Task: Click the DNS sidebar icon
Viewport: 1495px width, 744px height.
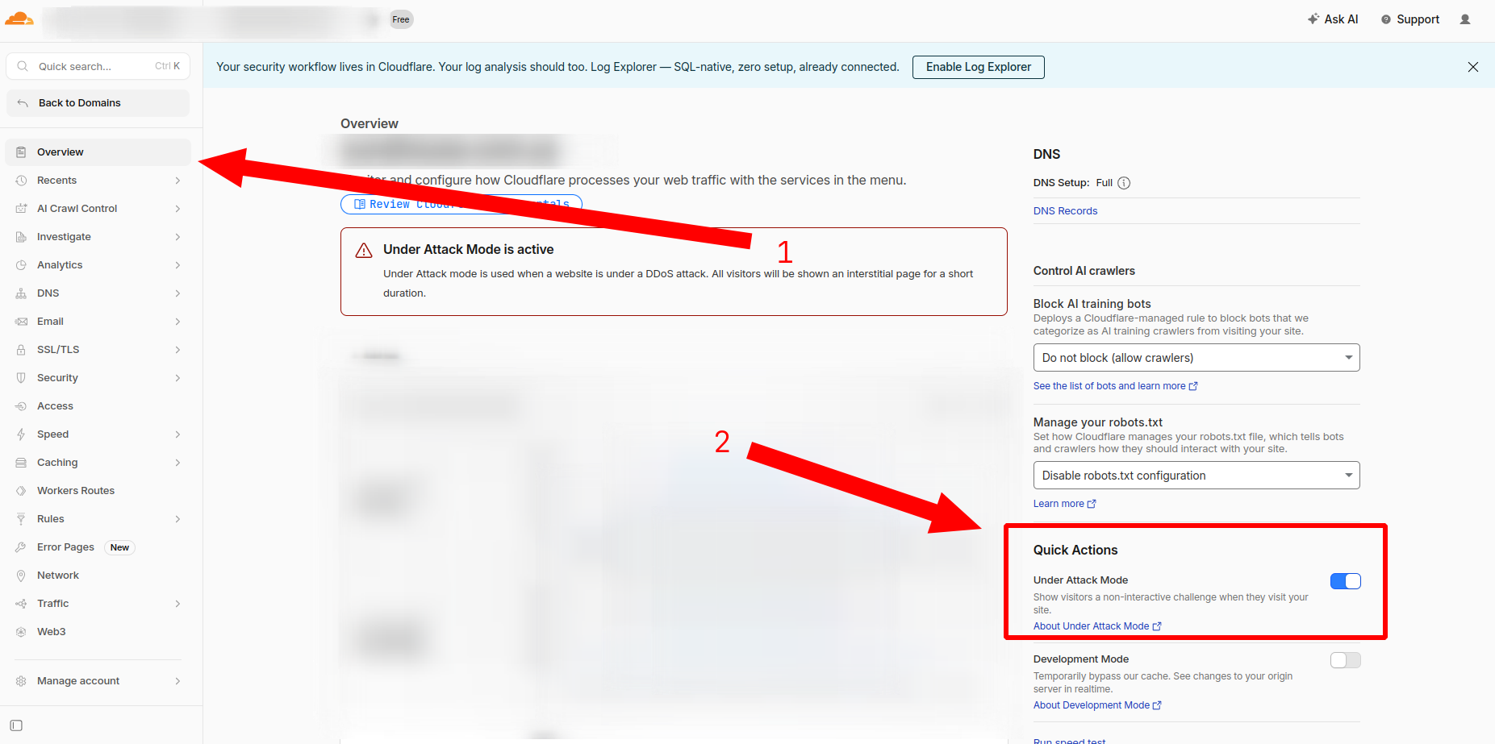Action: (x=21, y=293)
